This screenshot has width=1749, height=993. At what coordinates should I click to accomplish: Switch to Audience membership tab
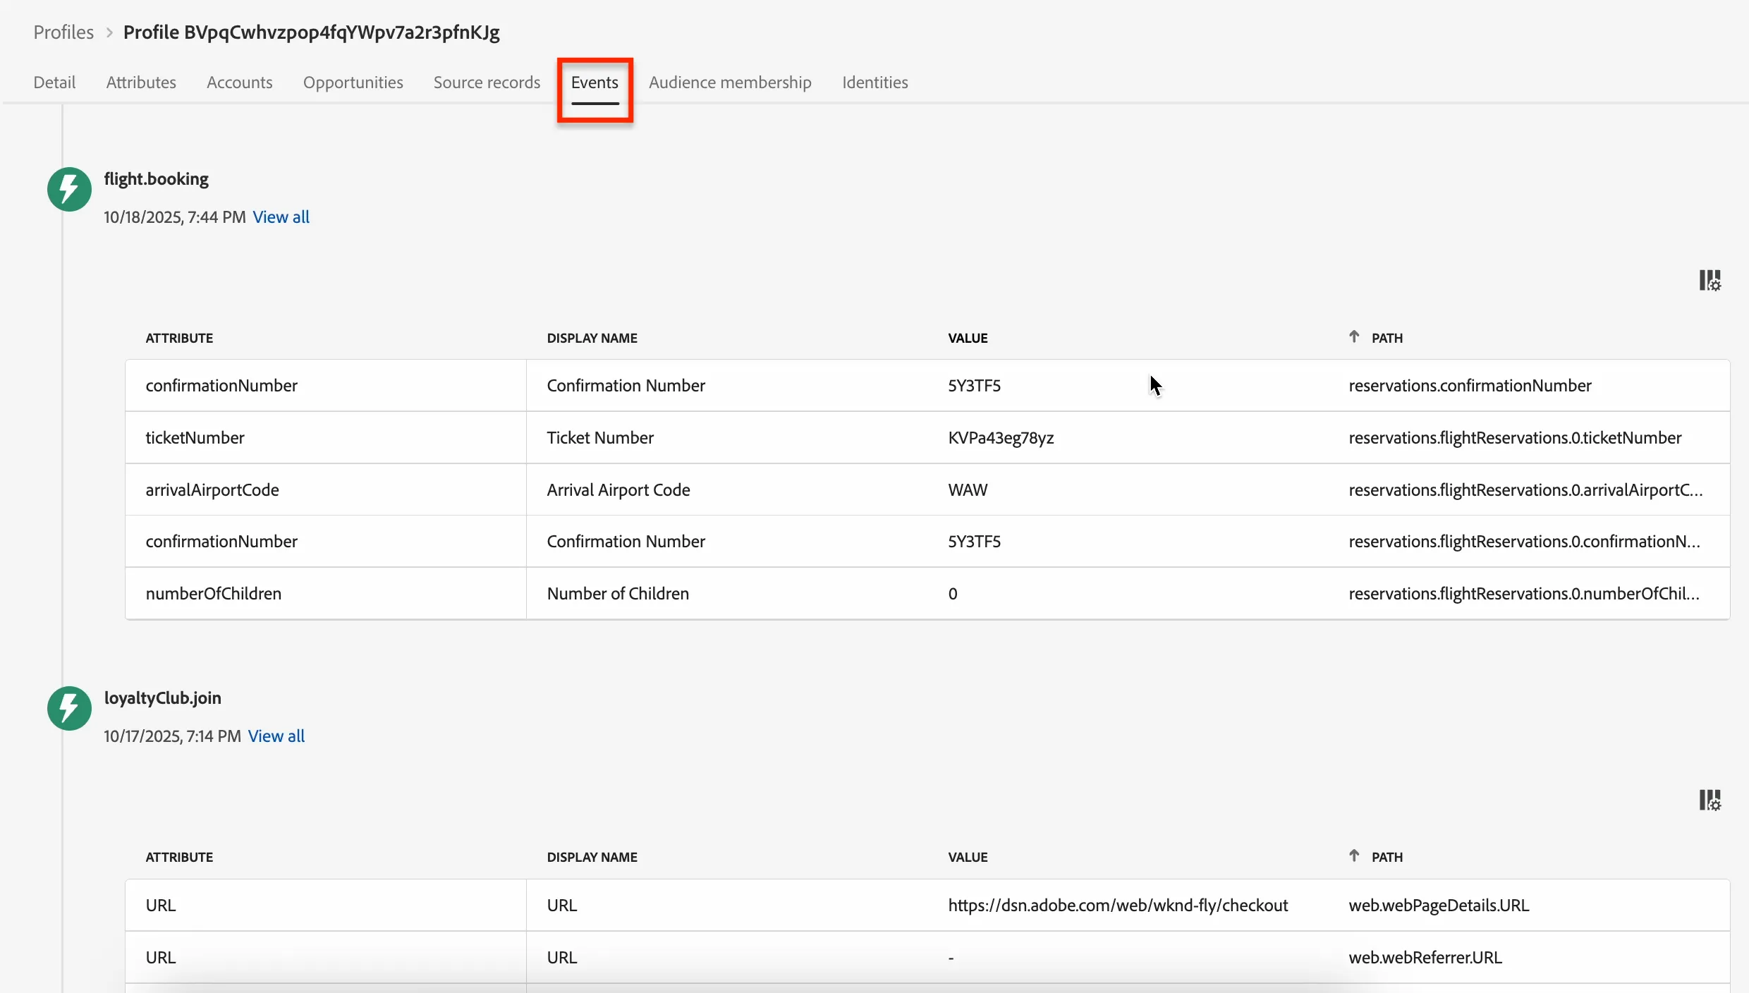tap(730, 83)
